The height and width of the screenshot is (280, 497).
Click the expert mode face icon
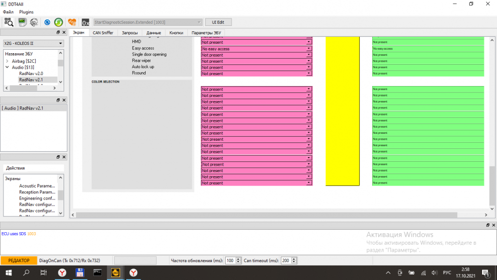34,22
